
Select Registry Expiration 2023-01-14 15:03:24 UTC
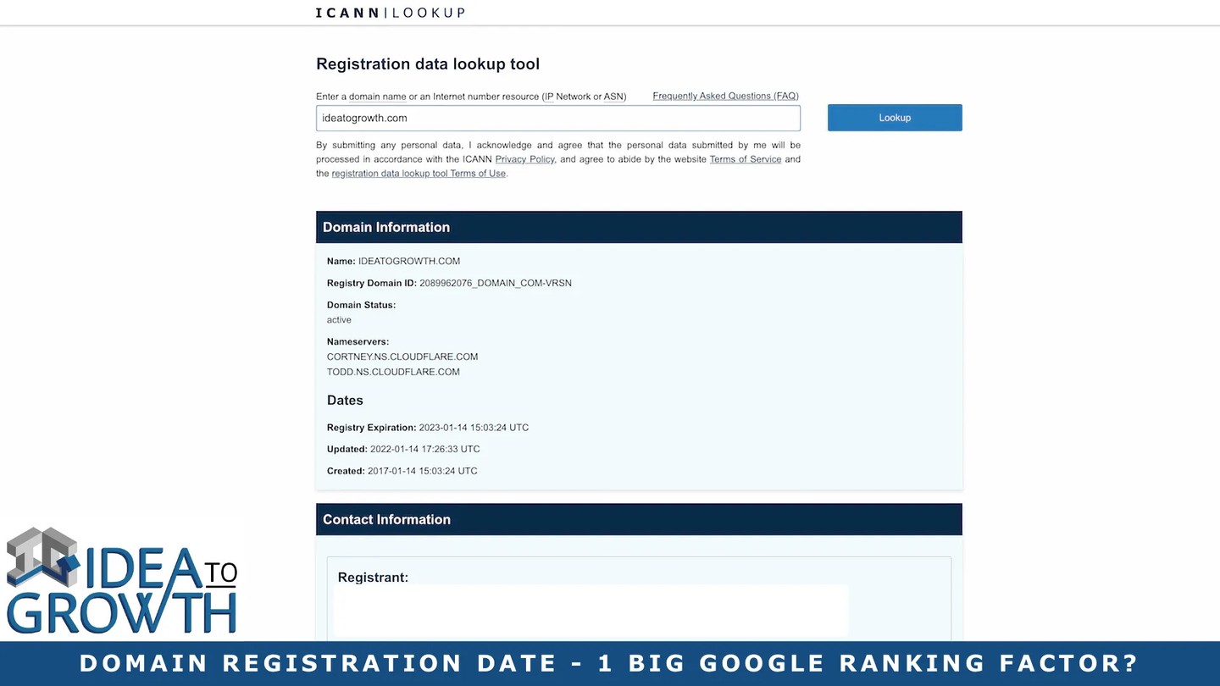point(474,428)
